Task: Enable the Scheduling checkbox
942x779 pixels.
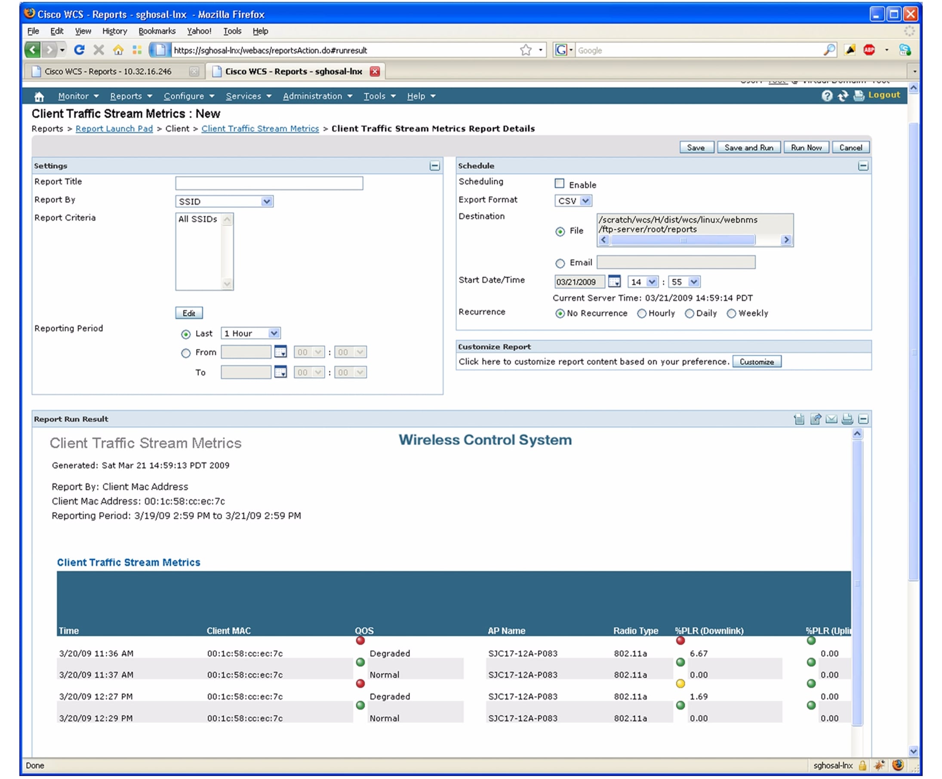Action: [x=559, y=183]
